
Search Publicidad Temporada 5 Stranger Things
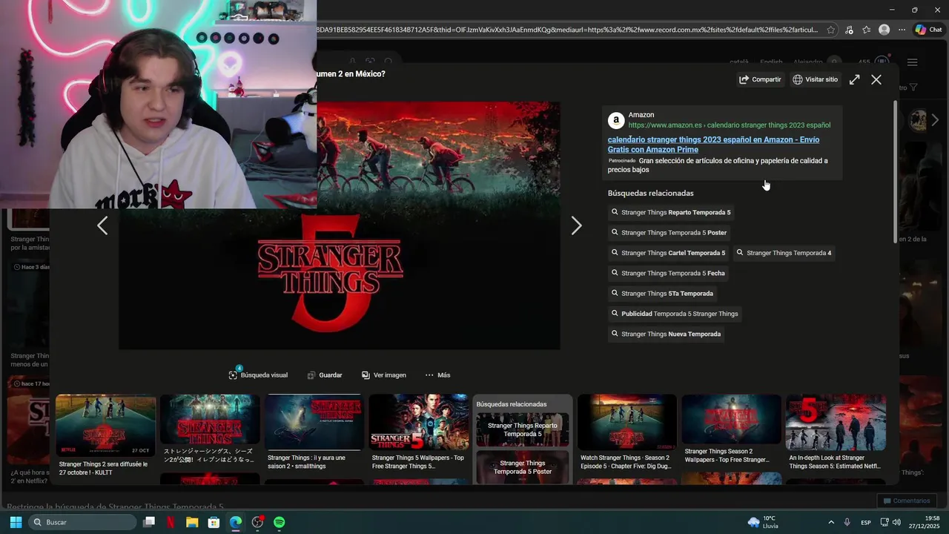[x=675, y=314]
